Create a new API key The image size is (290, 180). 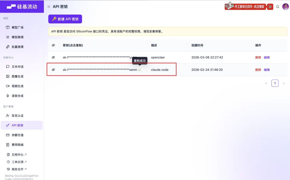point(65,19)
